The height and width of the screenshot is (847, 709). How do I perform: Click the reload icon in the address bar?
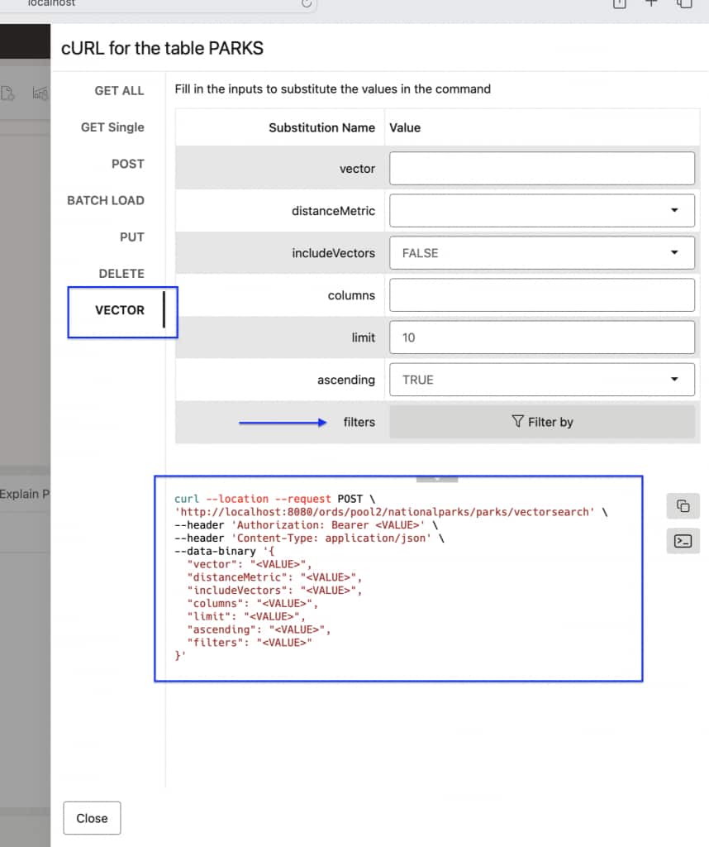click(x=305, y=4)
